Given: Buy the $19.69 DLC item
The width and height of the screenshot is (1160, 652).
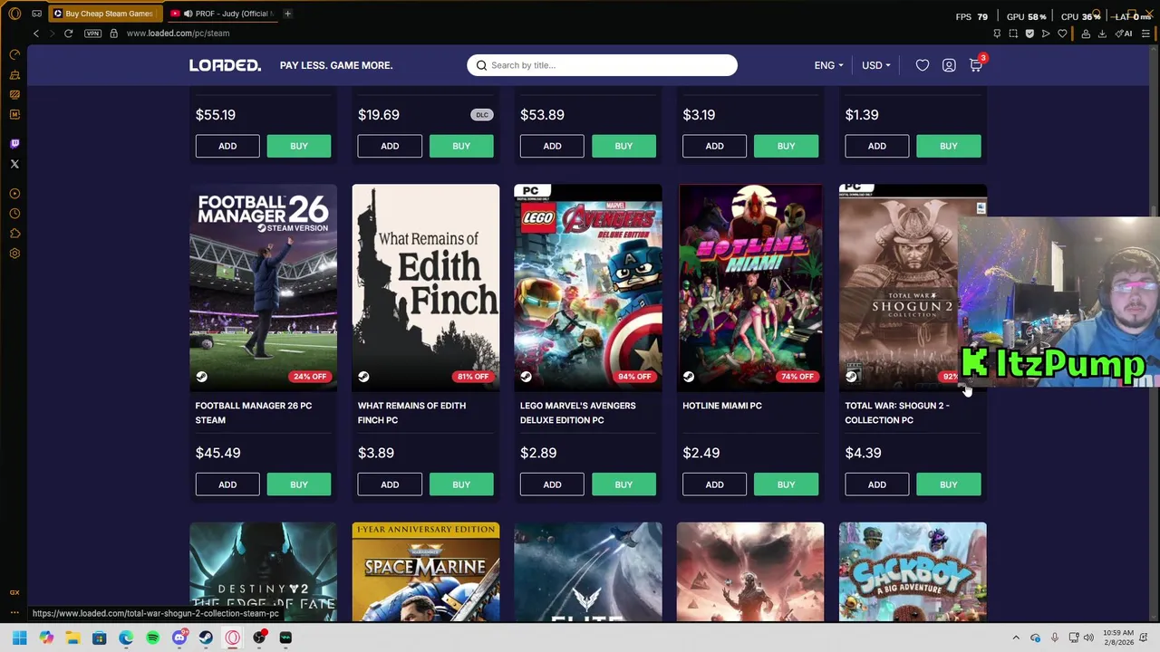Looking at the screenshot, I should 461,146.
